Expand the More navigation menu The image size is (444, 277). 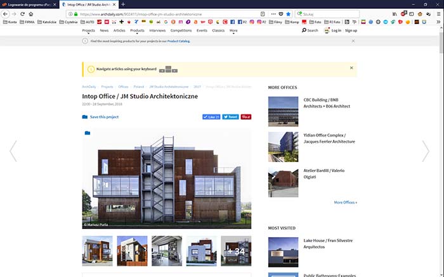233,30
